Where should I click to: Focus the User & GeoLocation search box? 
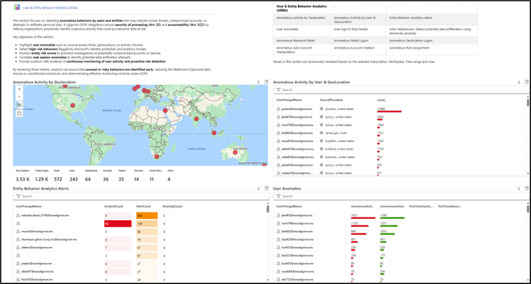(x=401, y=90)
